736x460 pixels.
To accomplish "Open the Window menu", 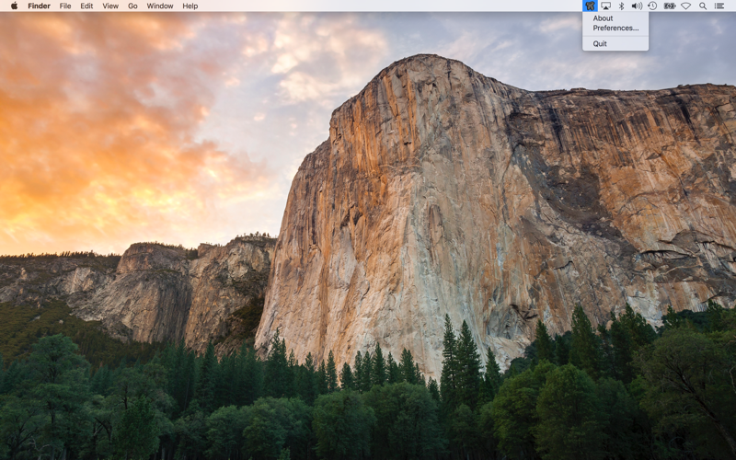I will [159, 6].
